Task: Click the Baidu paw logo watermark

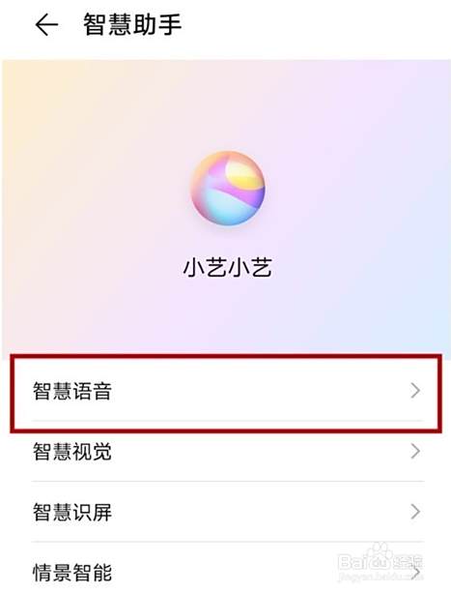Action: [x=380, y=557]
